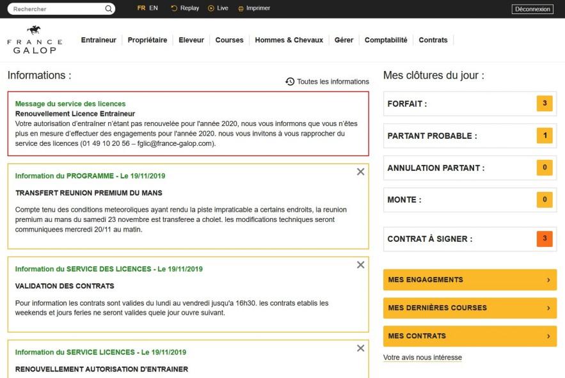Open the Comptabilité menu
Viewport: 565px width, 378px height.
(385, 39)
